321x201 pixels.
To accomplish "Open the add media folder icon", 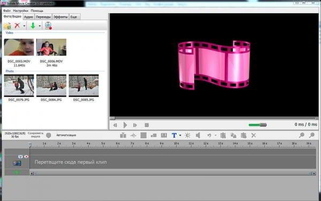I will coord(7,26).
